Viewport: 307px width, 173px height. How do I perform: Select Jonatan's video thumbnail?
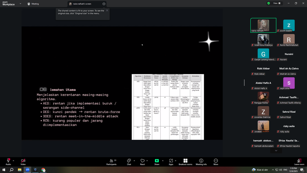tap(263, 126)
